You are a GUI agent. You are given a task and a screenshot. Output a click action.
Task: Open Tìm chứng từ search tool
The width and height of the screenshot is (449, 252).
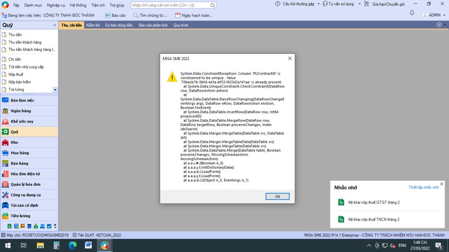pyautogui.click(x=150, y=15)
